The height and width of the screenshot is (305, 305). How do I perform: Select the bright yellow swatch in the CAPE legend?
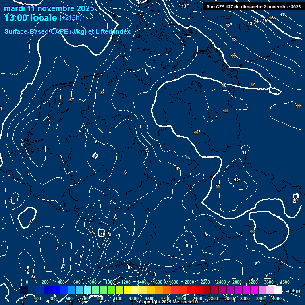coord(127,290)
